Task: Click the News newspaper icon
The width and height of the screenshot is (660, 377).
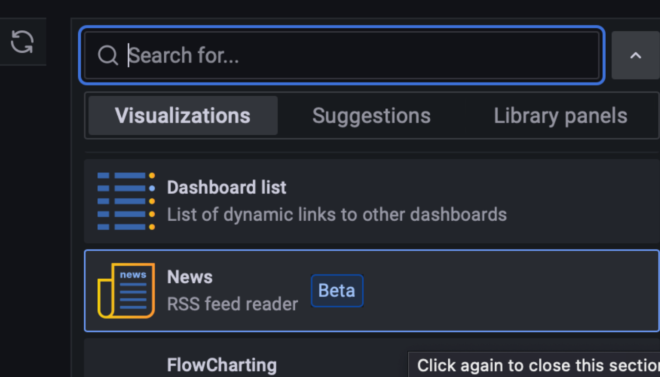Action: [x=126, y=291]
